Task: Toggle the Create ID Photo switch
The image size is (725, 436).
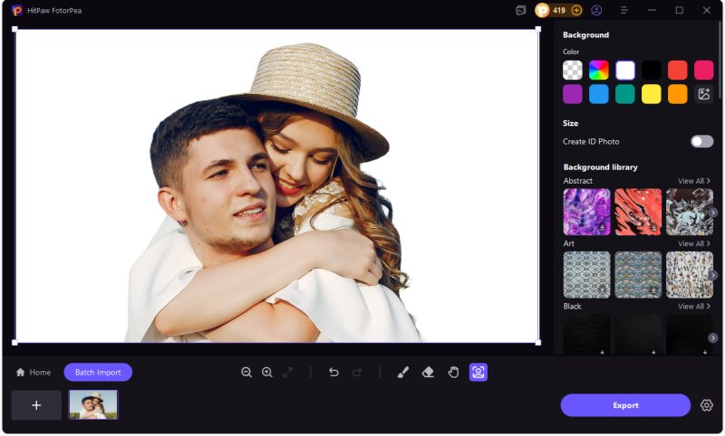Action: [701, 142]
